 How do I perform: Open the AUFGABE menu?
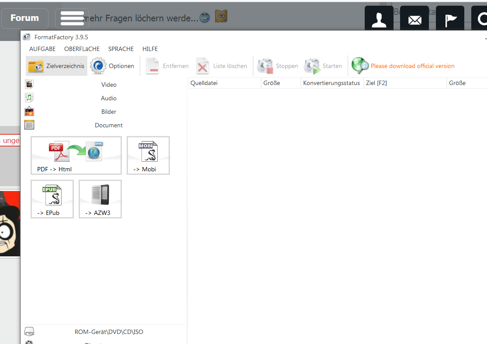(42, 49)
